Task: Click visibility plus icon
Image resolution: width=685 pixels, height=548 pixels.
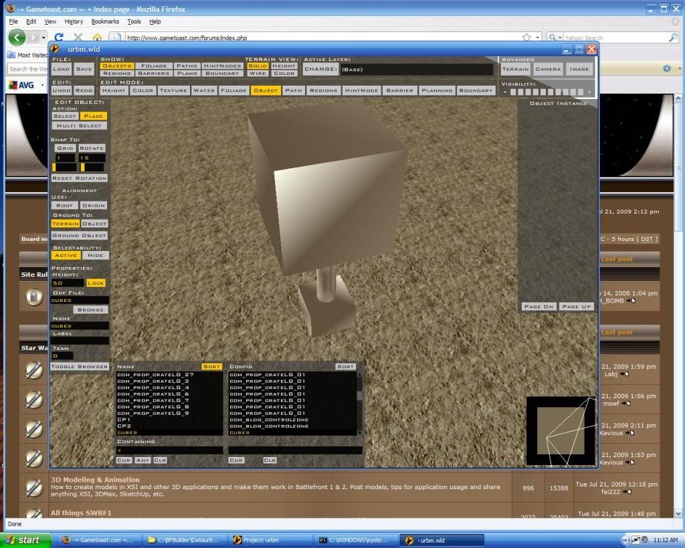Action: (589, 92)
